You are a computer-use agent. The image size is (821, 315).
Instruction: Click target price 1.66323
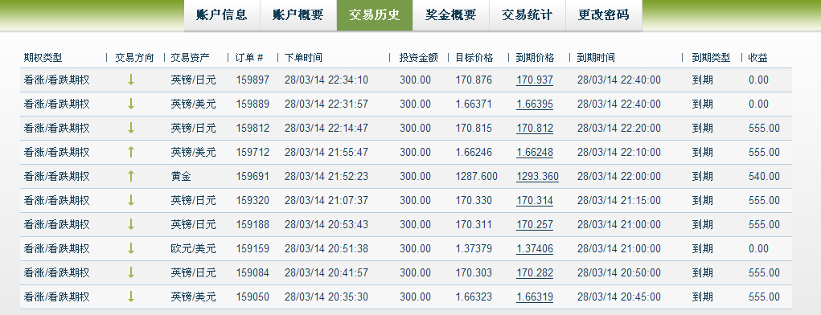click(474, 297)
